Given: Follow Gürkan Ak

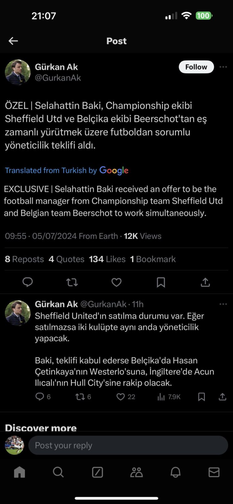Looking at the screenshot, I should pyautogui.click(x=196, y=67).
